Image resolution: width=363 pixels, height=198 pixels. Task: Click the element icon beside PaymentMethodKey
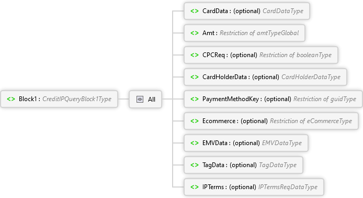point(195,99)
